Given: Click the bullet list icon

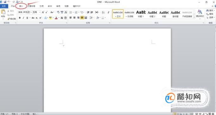Looking at the screenshot, I should [71, 12].
